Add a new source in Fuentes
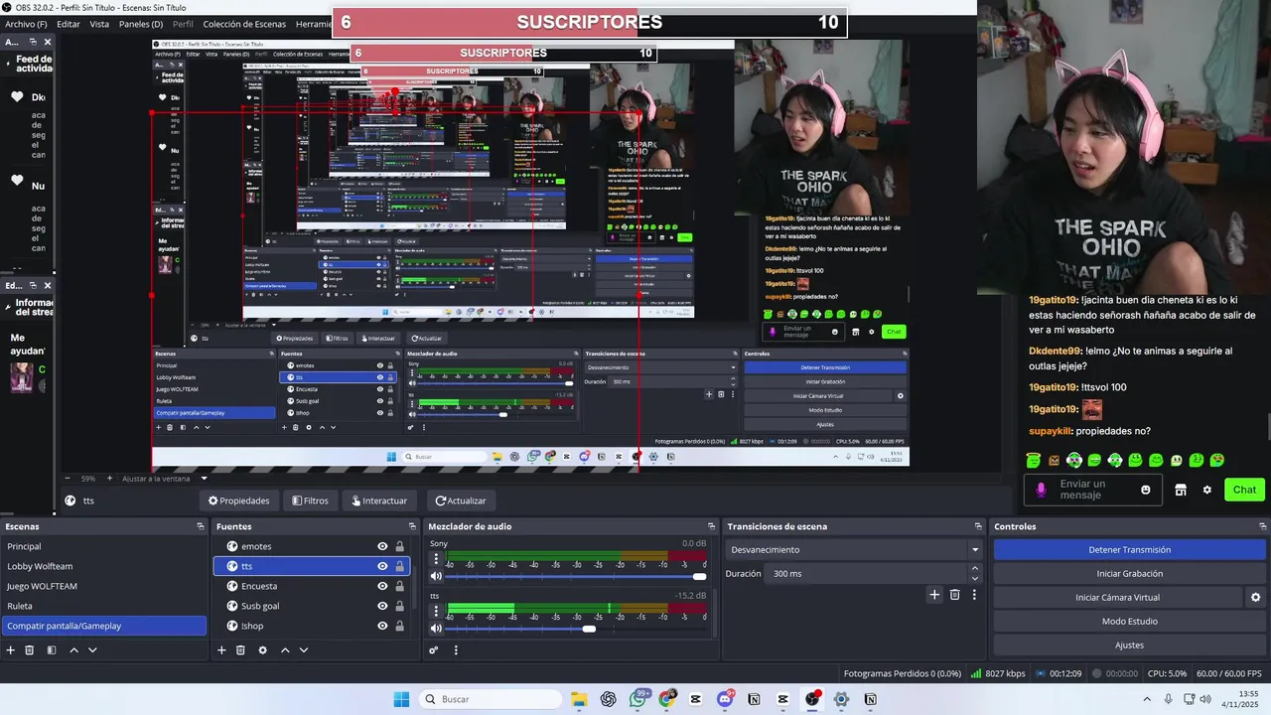 pos(221,650)
